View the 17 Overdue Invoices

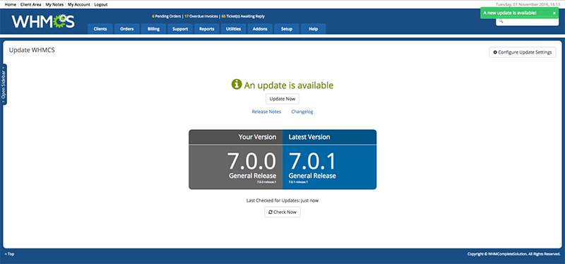click(201, 16)
